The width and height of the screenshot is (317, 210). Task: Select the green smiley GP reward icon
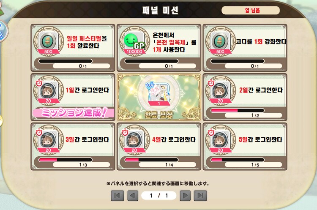[x=134, y=42]
